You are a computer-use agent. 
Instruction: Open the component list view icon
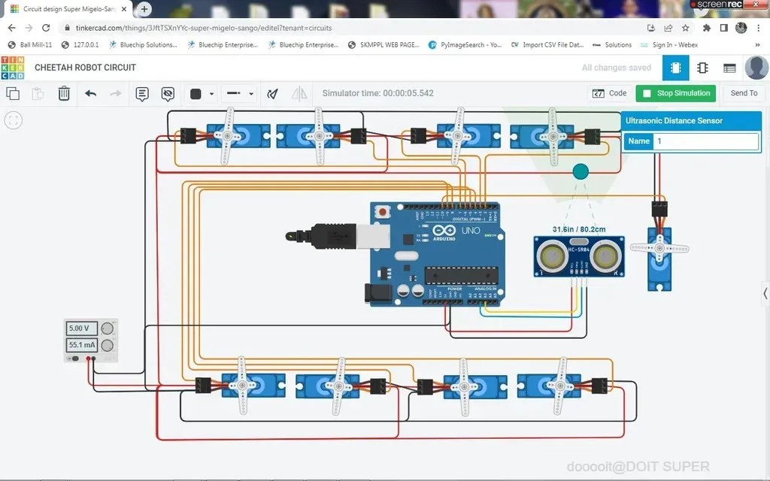729,68
